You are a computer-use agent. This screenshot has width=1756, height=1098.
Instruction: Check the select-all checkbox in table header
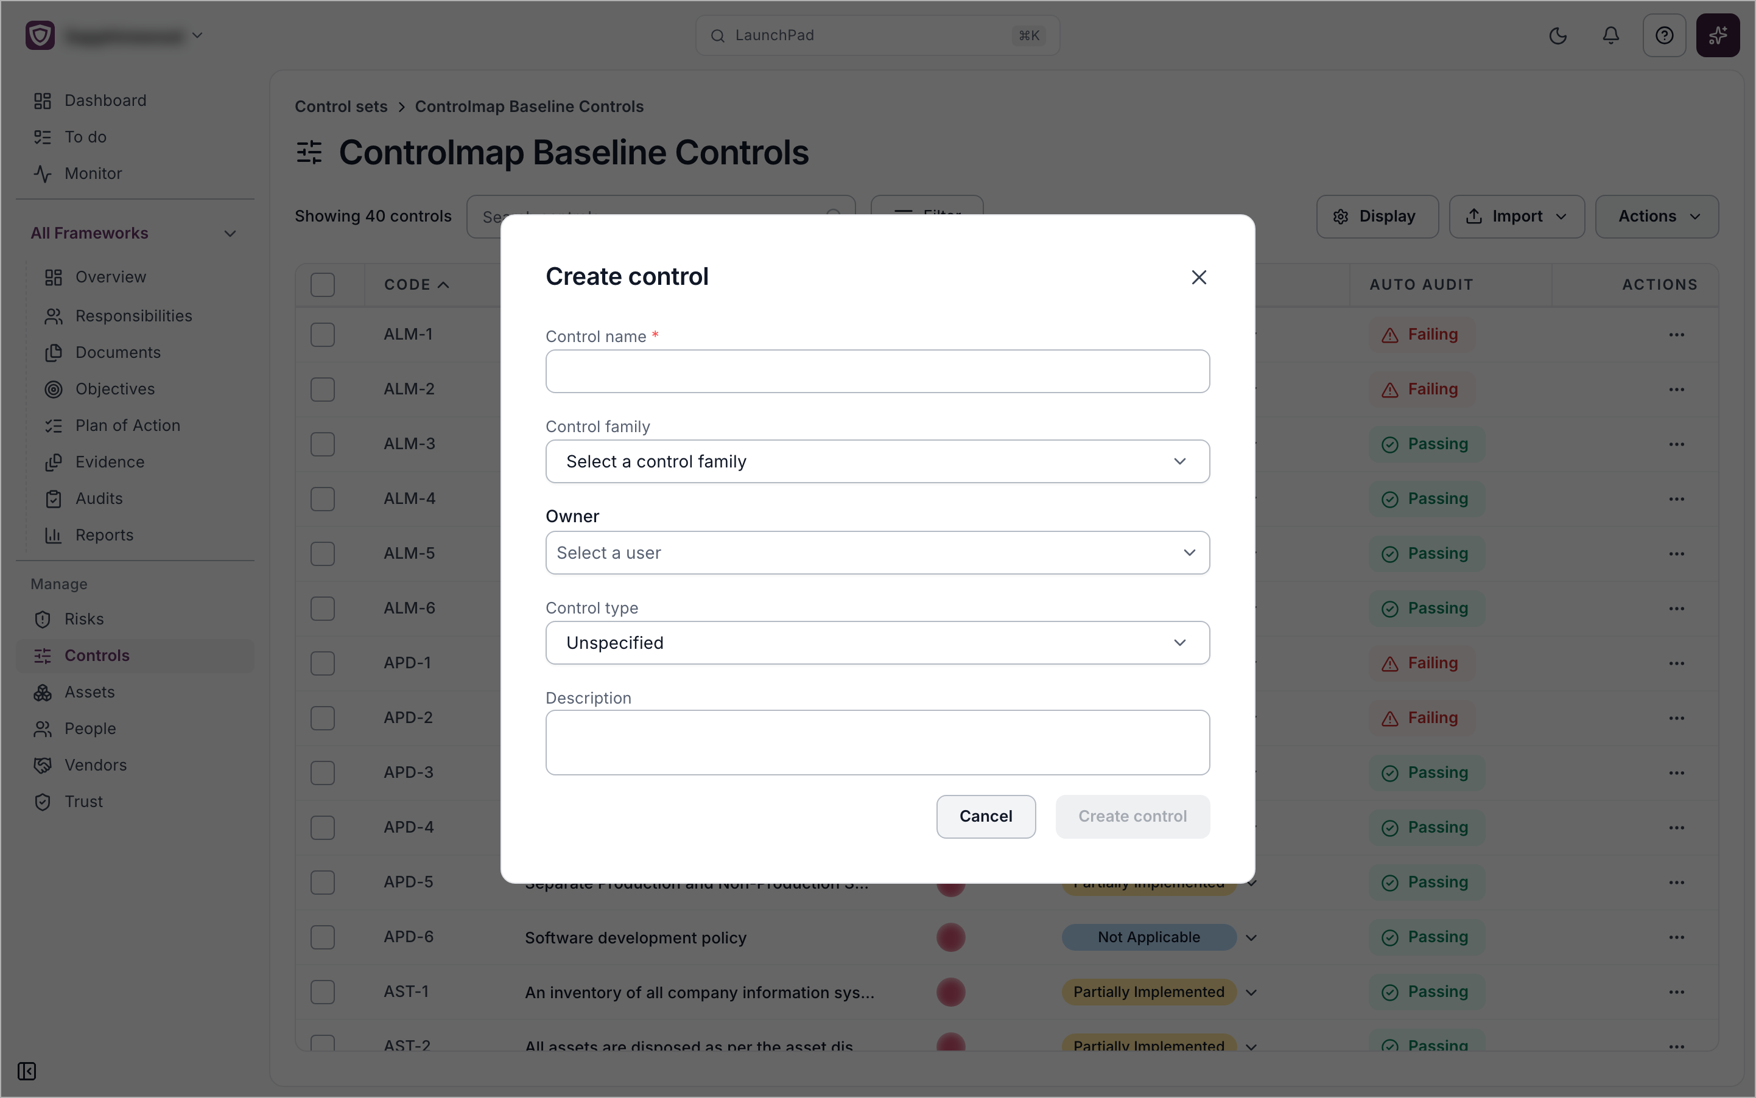point(323,285)
